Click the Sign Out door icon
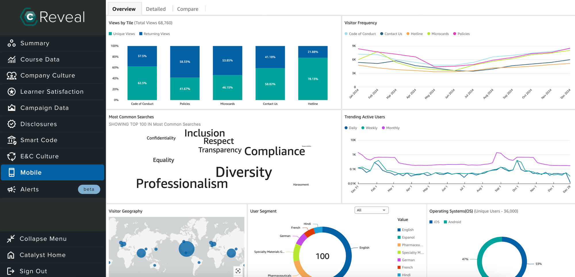Screen dimensions: 575x277 pyautogui.click(x=11, y=271)
